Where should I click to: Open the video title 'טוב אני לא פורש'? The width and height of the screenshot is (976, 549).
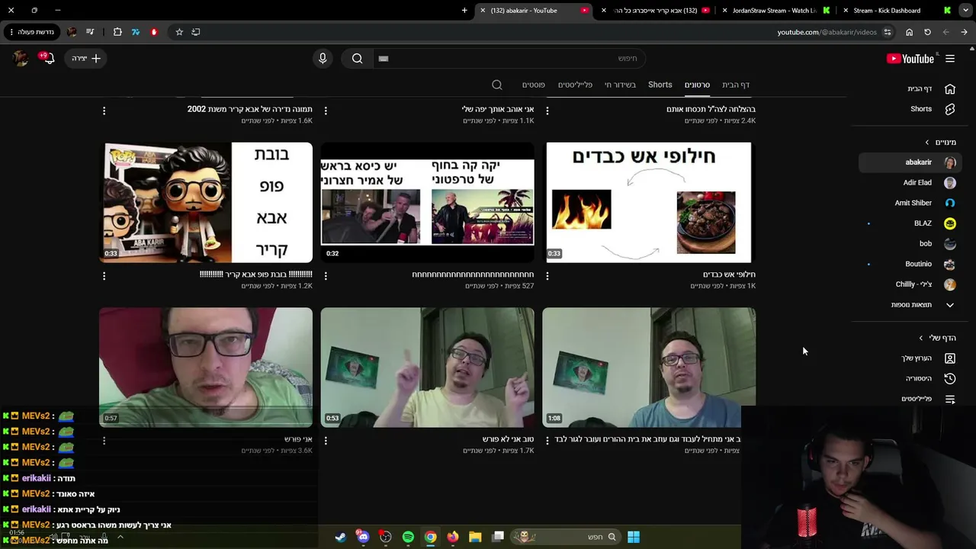(x=508, y=439)
